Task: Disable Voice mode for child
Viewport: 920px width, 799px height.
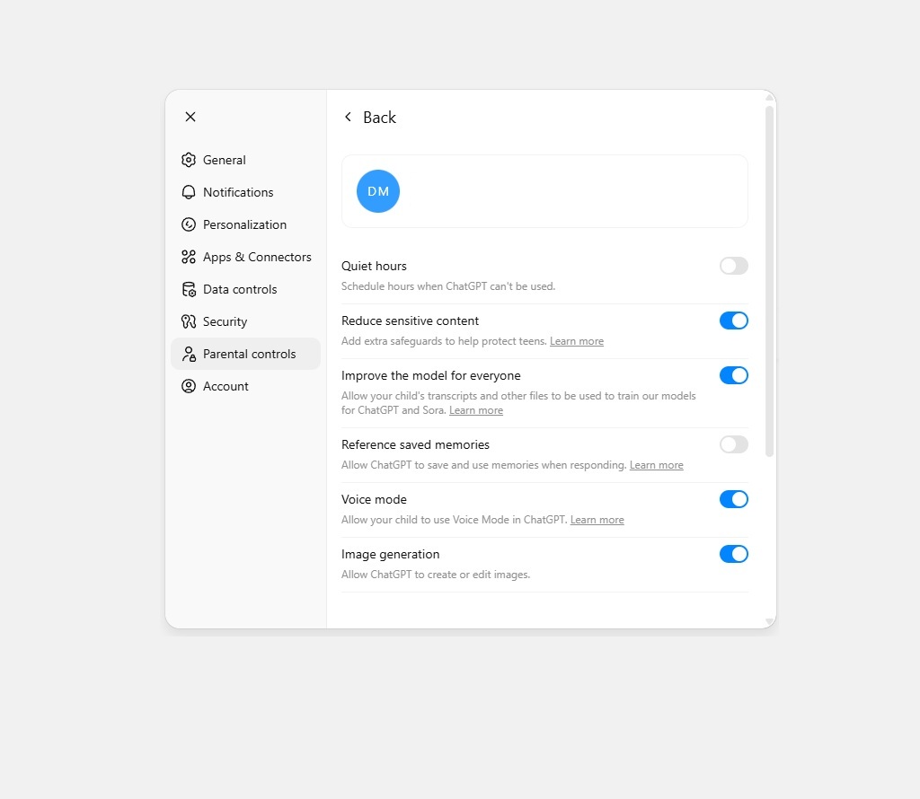Action: pos(733,499)
